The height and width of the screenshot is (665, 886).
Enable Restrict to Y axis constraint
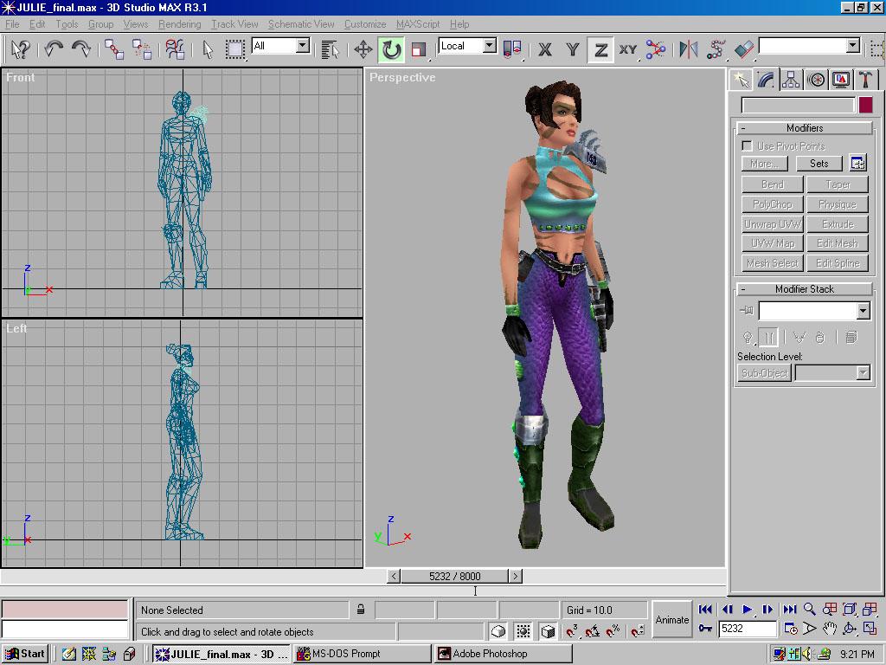point(572,49)
